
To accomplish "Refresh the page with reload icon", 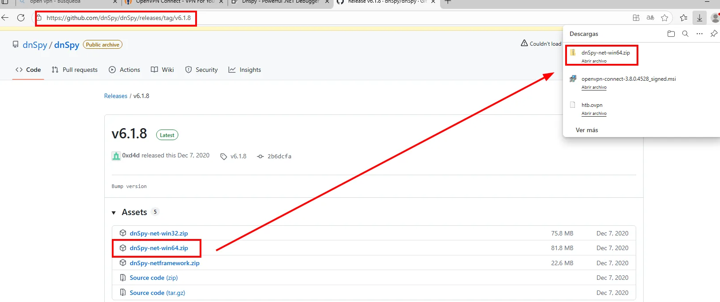I will click(x=21, y=18).
